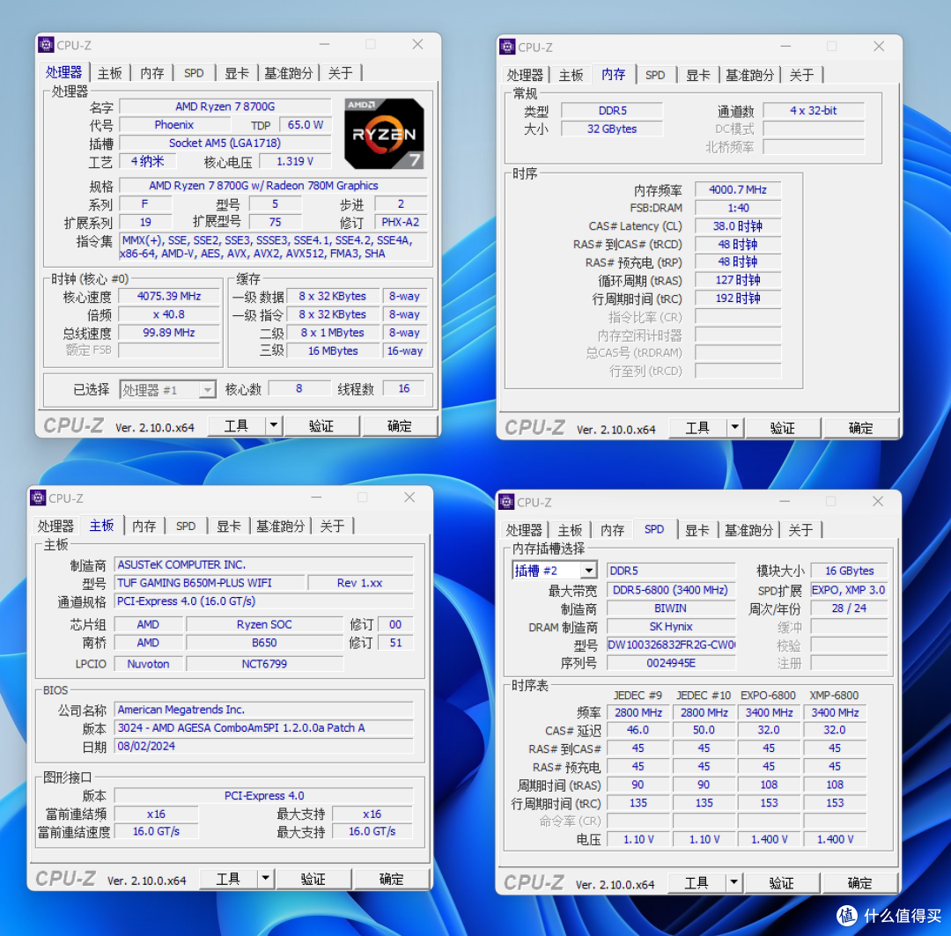Open 基准跑分 tab in memory window
This screenshot has width=951, height=936.
coord(750,75)
